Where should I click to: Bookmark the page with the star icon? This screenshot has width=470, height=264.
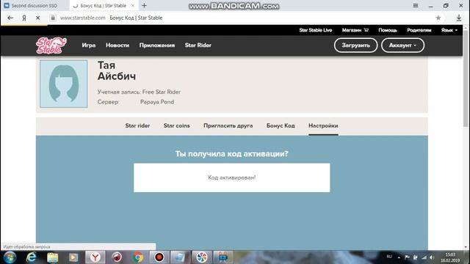coord(438,18)
